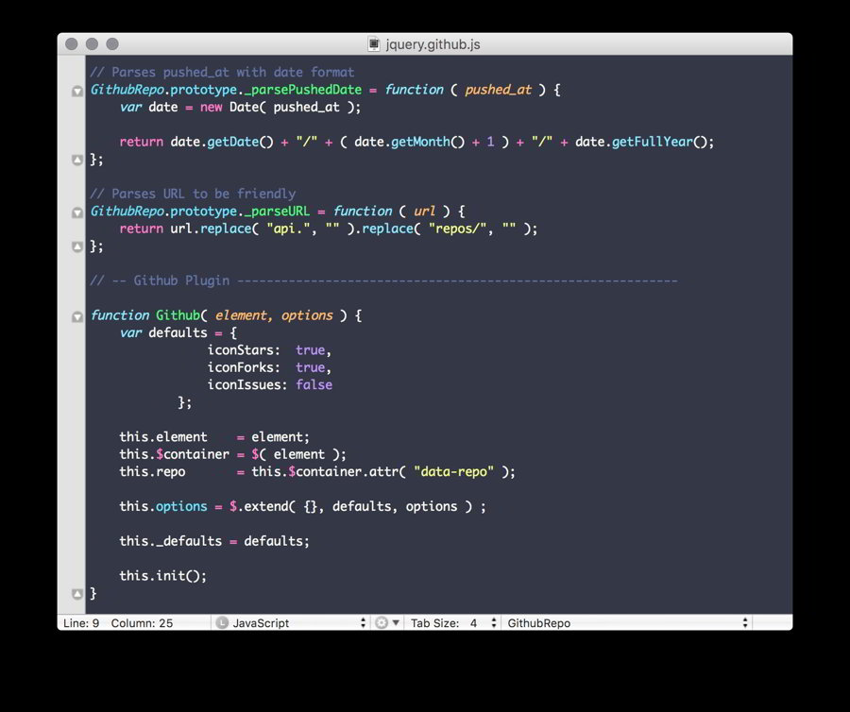The width and height of the screenshot is (850, 712).
Task: Open the JavaScript language selector dropdown
Action: 291,623
